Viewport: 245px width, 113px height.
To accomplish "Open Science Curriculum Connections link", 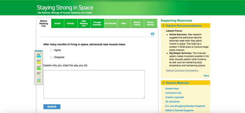I will (183, 71).
